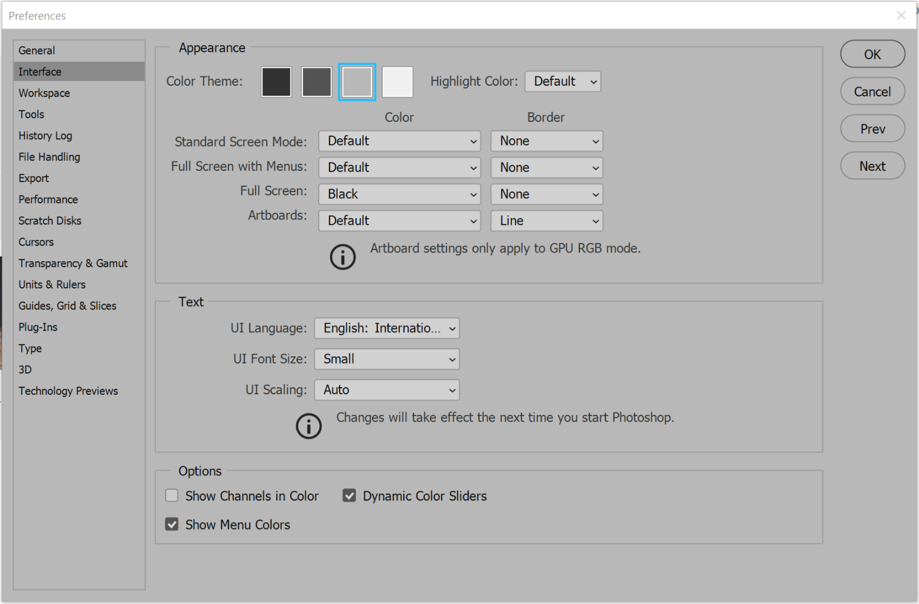
Task: Click info icon beside Artboard settings note
Action: pyautogui.click(x=343, y=257)
